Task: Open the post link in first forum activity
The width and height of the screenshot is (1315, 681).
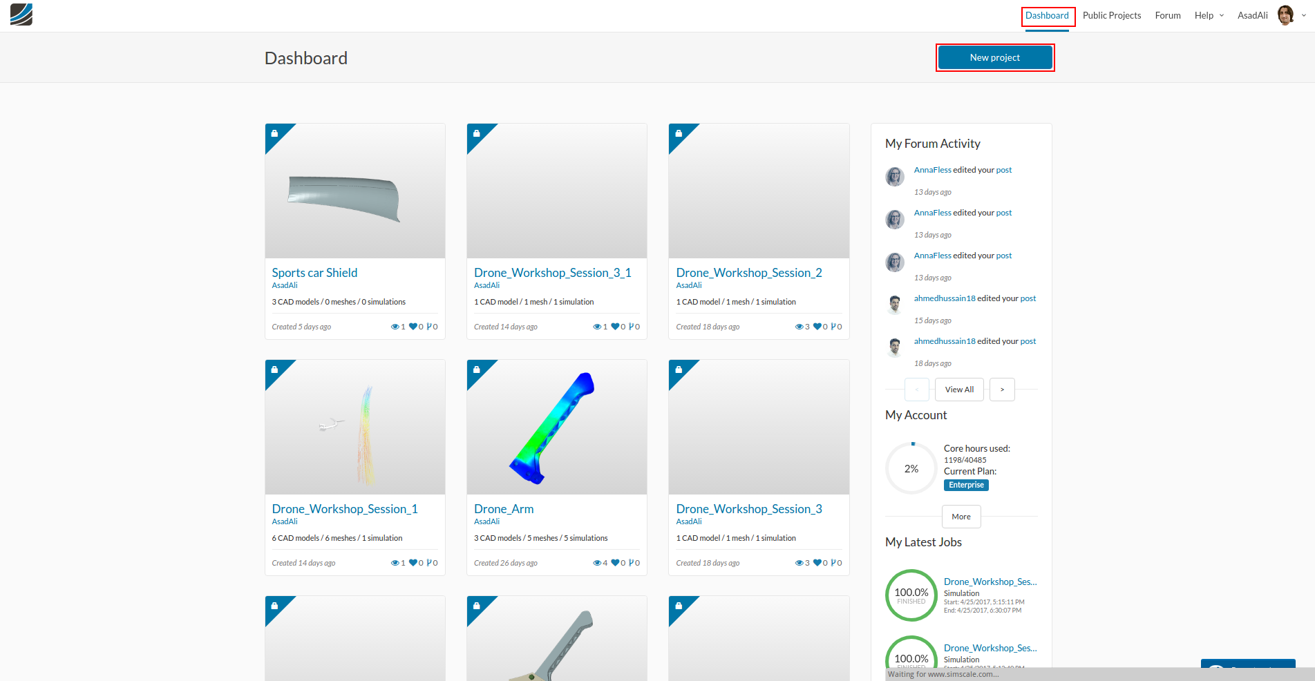Action: click(1003, 170)
